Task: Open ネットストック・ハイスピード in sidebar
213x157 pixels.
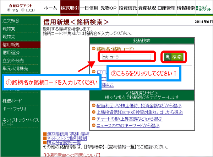Action: coord(21,122)
